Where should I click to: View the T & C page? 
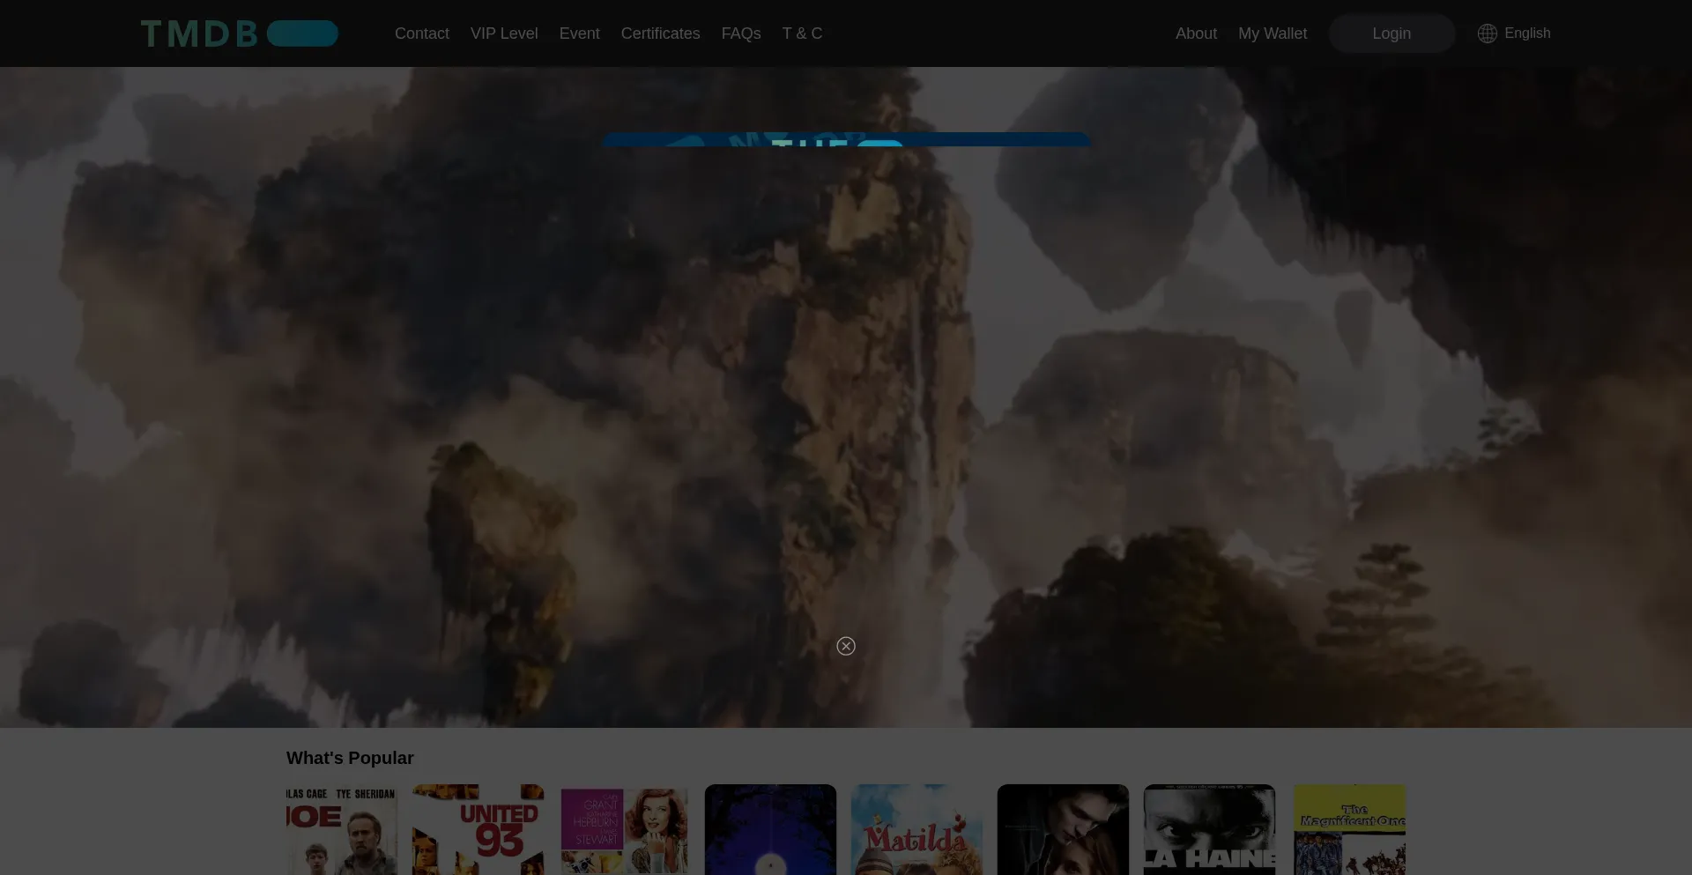(x=801, y=33)
